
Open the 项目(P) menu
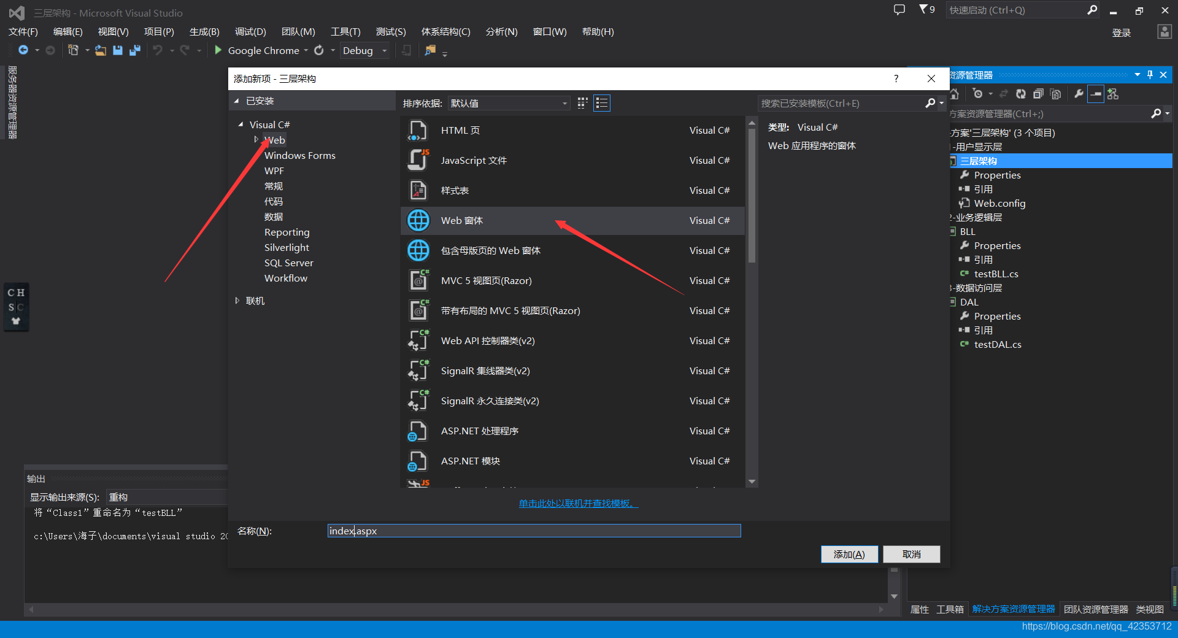(159, 31)
